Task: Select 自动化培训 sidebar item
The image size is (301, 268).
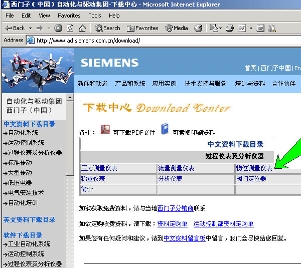Action: tap(23, 203)
